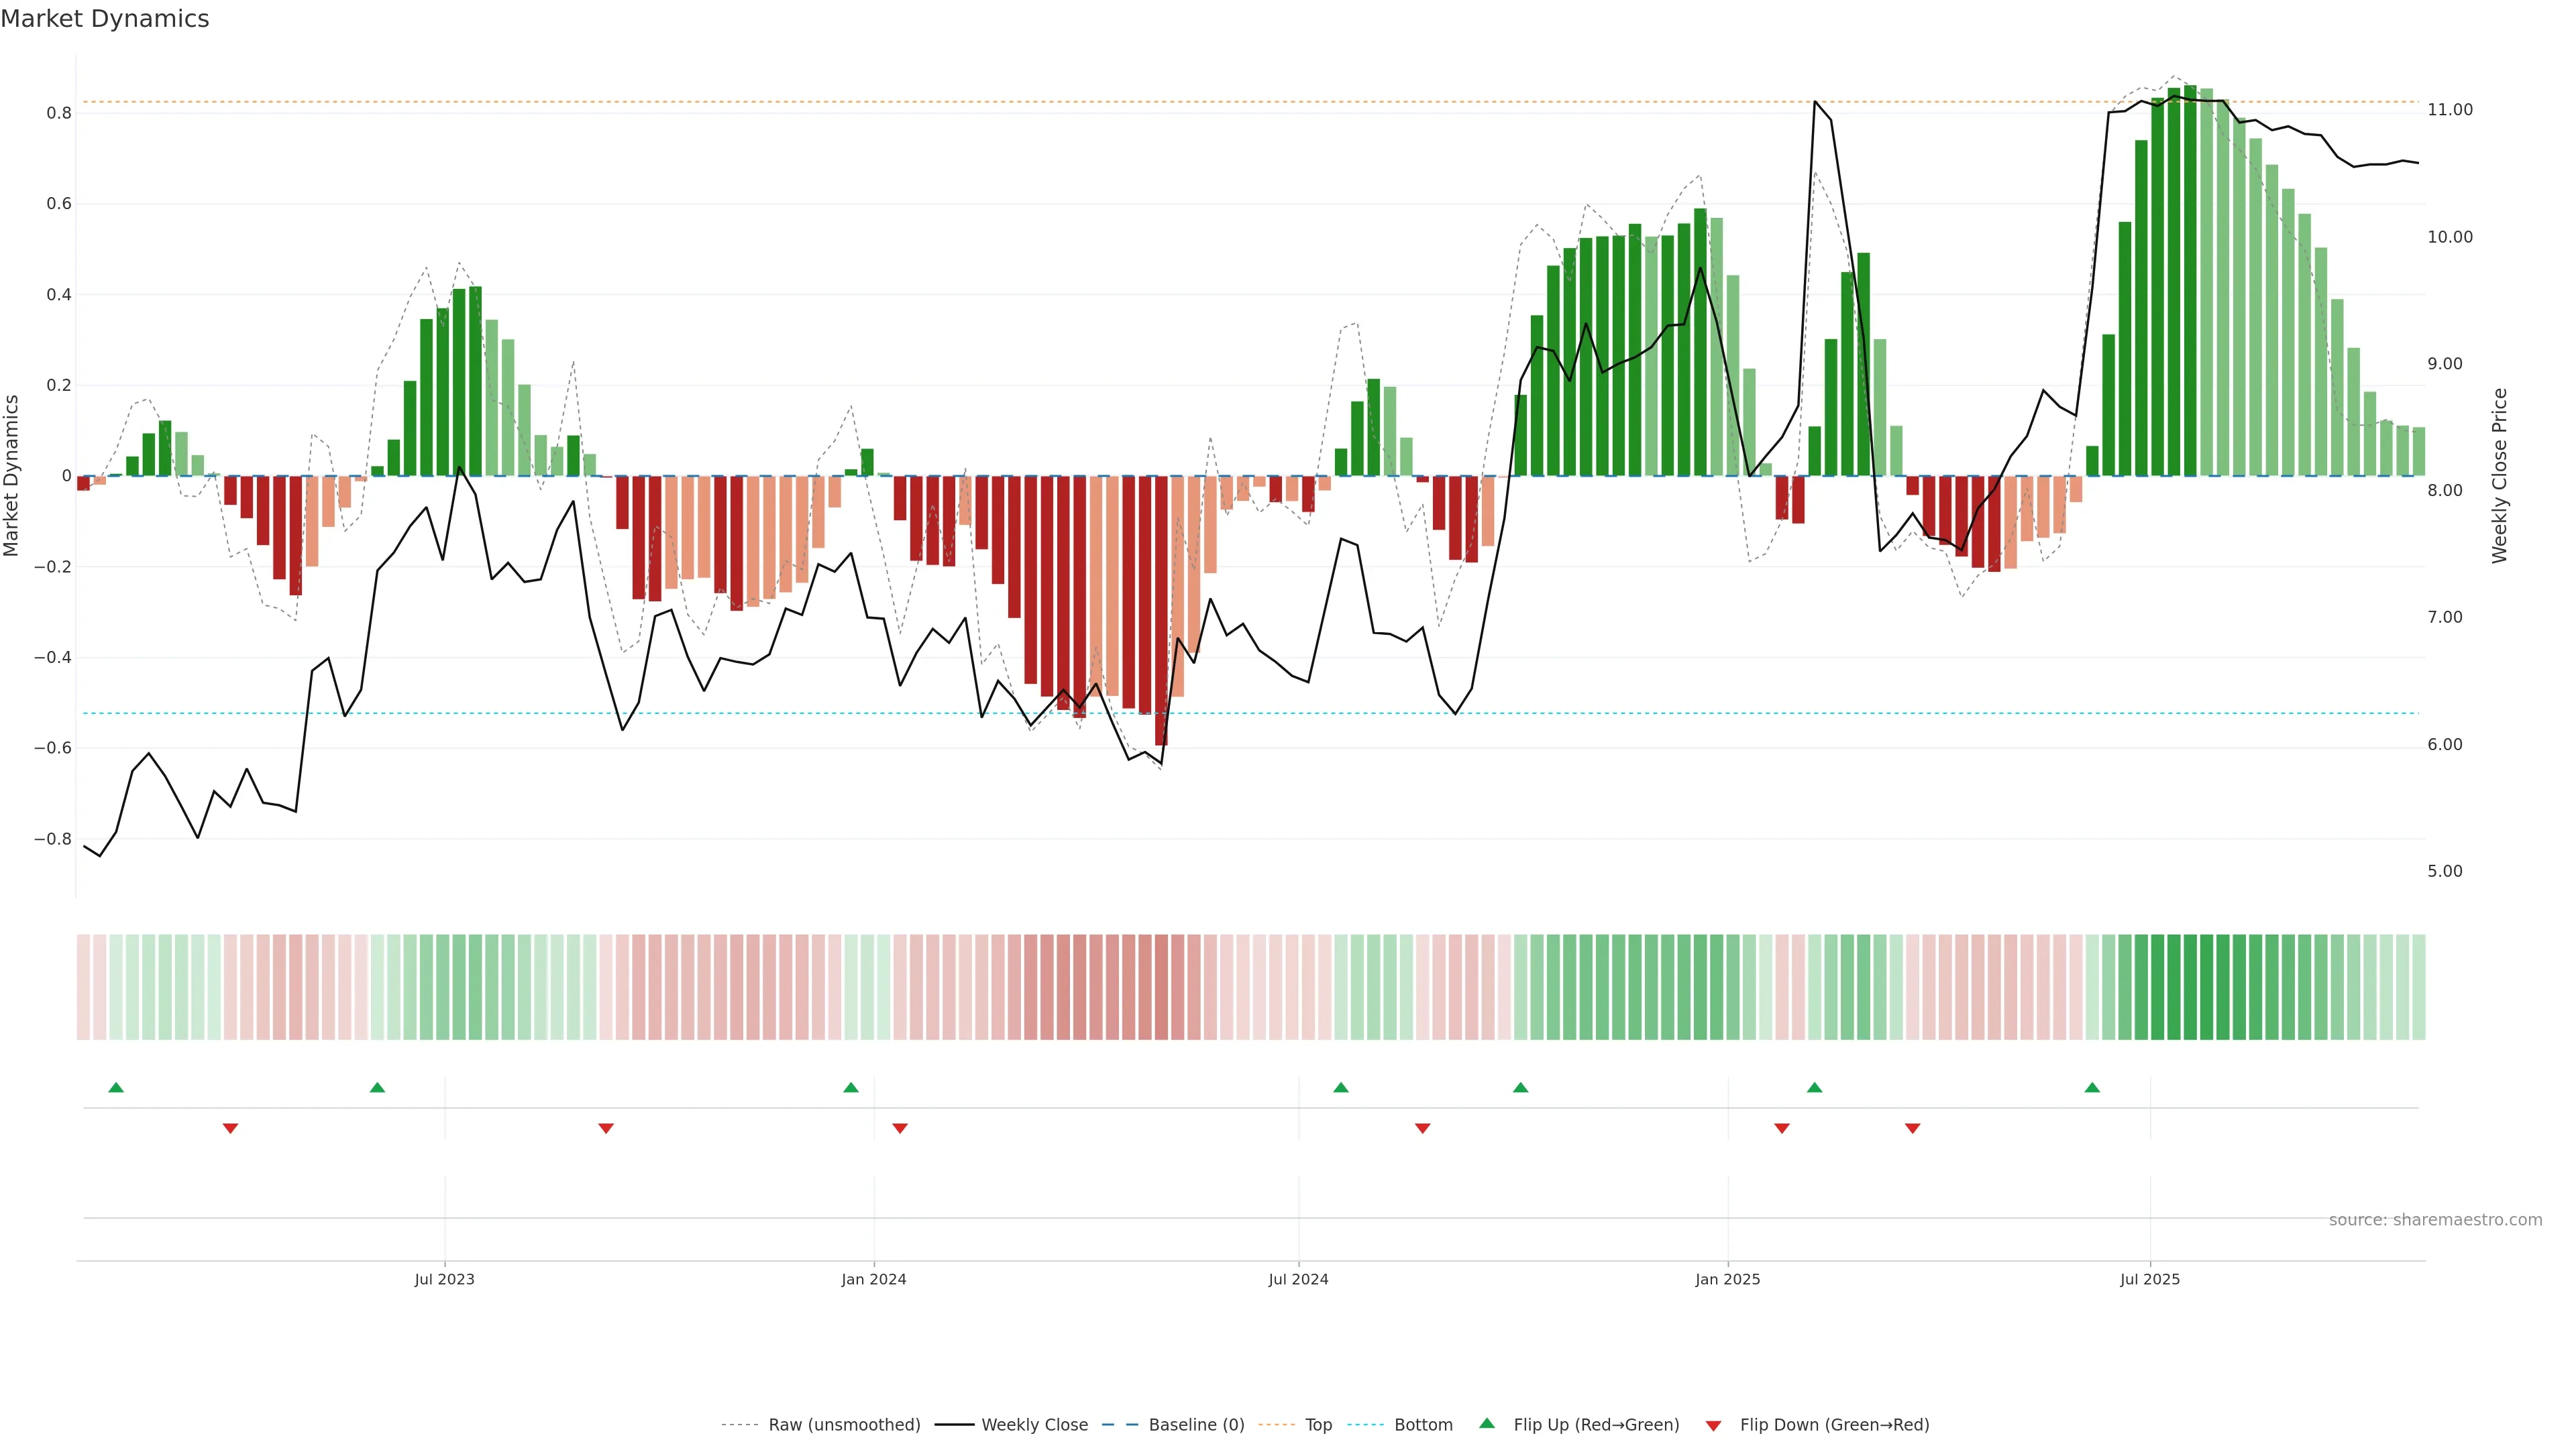This screenshot has height=1448, width=2576.
Task: Click the Flip Down (Green→Red) legend label
Action: [x=1834, y=1425]
